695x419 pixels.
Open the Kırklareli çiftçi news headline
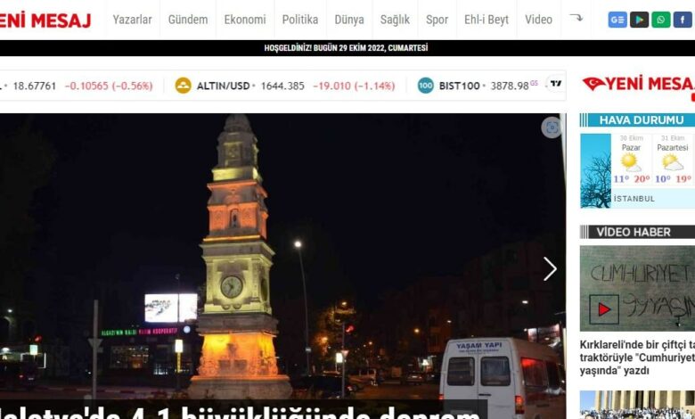(637, 357)
